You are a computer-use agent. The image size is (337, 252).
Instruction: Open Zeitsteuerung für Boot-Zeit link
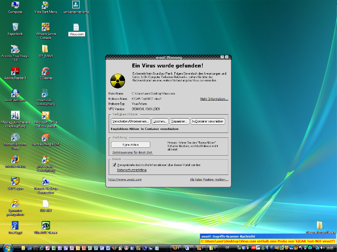[x=132, y=152]
